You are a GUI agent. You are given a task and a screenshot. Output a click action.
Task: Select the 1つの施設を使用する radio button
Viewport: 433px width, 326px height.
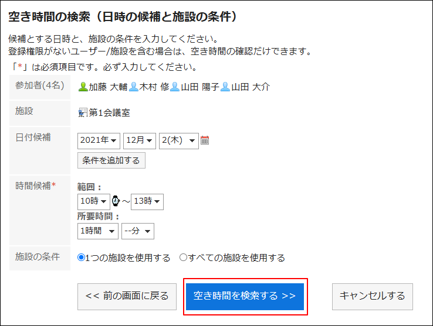[81, 258]
